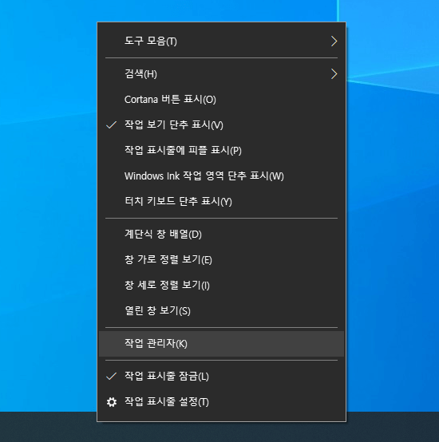This screenshot has width=439, height=442.
Task: Enable 작업 표시줄에 피플 표시(P)
Action: click(x=221, y=150)
